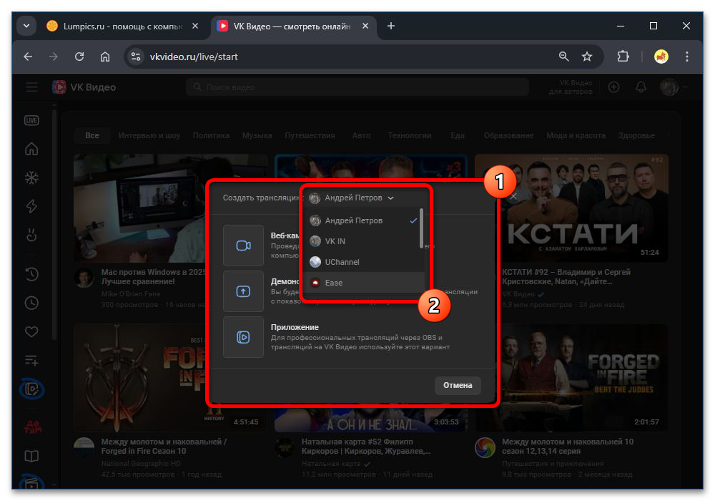Open the Приложение broadcast option title

point(295,327)
